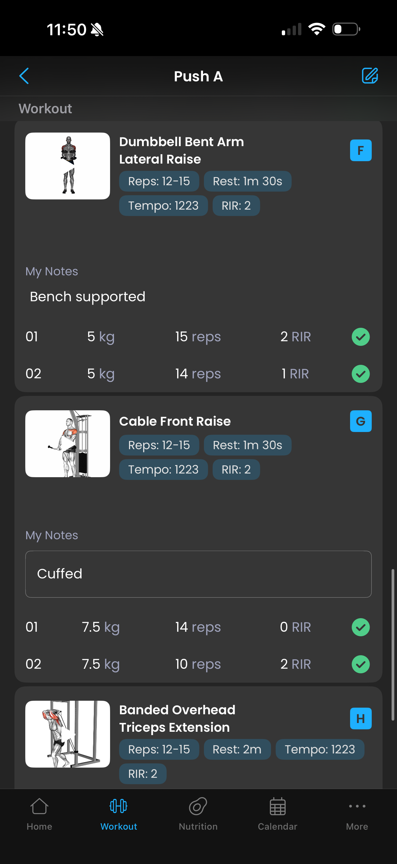Play the Dumbbell Bent Arm Lateral Raise video

68,166
